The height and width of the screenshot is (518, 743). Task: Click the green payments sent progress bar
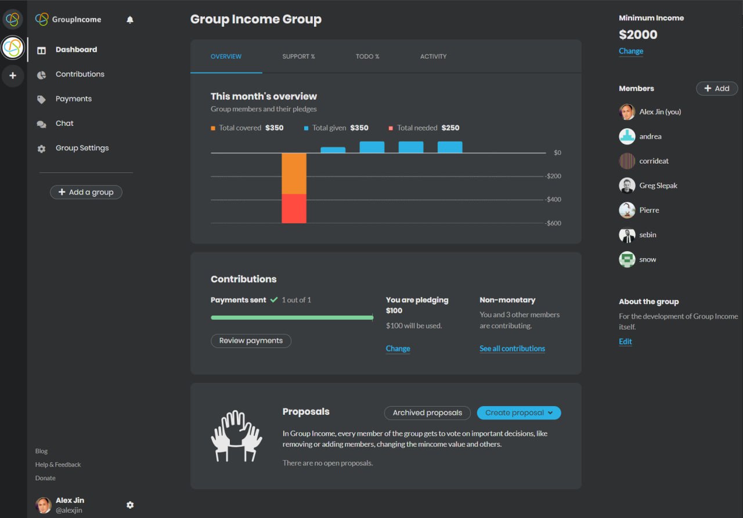(x=292, y=318)
